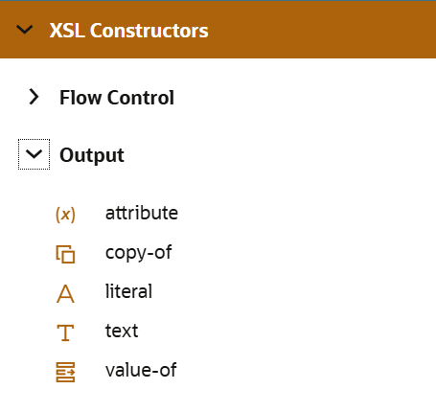Click the empty orange header bar area
The height and width of the screenshot is (412, 436).
(319, 30)
